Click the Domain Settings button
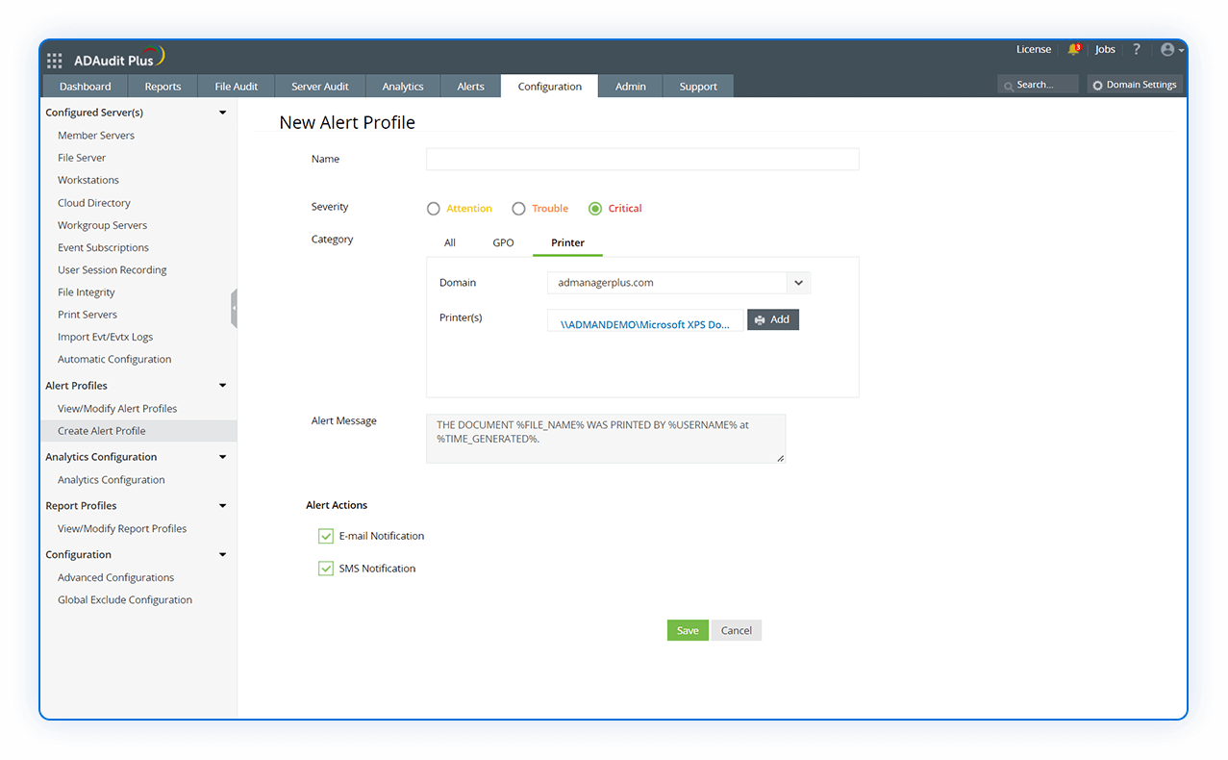Screen dimensions: 1228x760 1136,85
